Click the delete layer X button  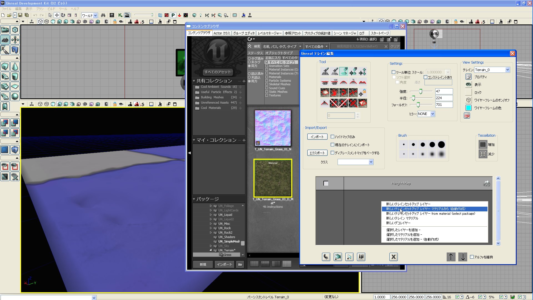point(393,257)
